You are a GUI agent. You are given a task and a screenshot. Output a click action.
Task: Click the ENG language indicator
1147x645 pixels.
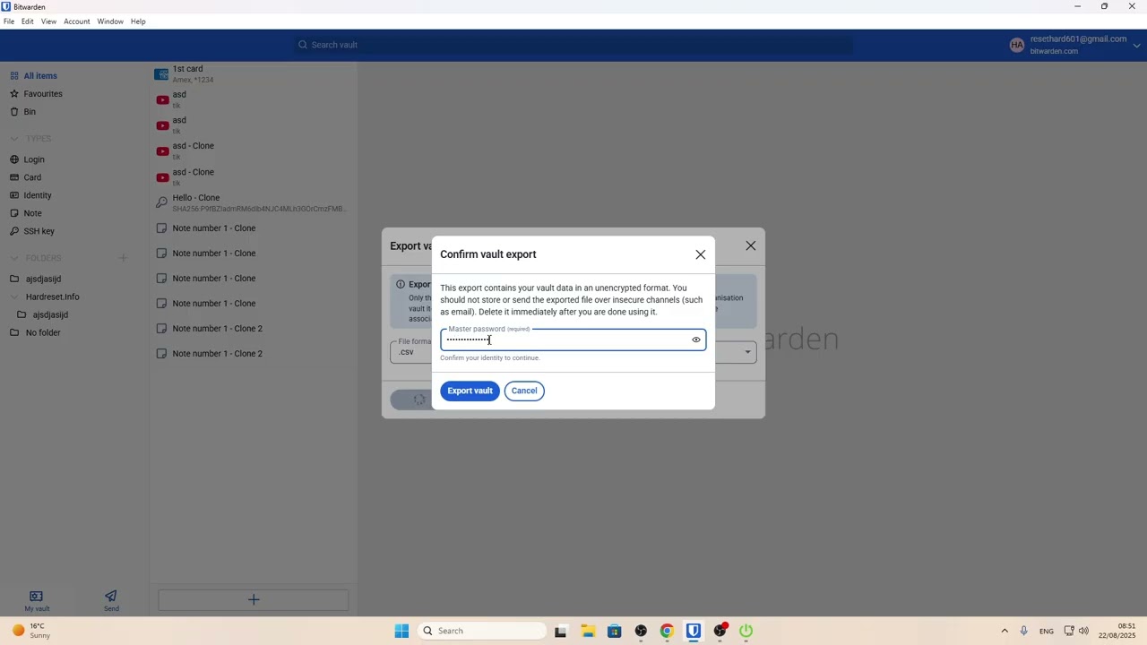click(1047, 632)
